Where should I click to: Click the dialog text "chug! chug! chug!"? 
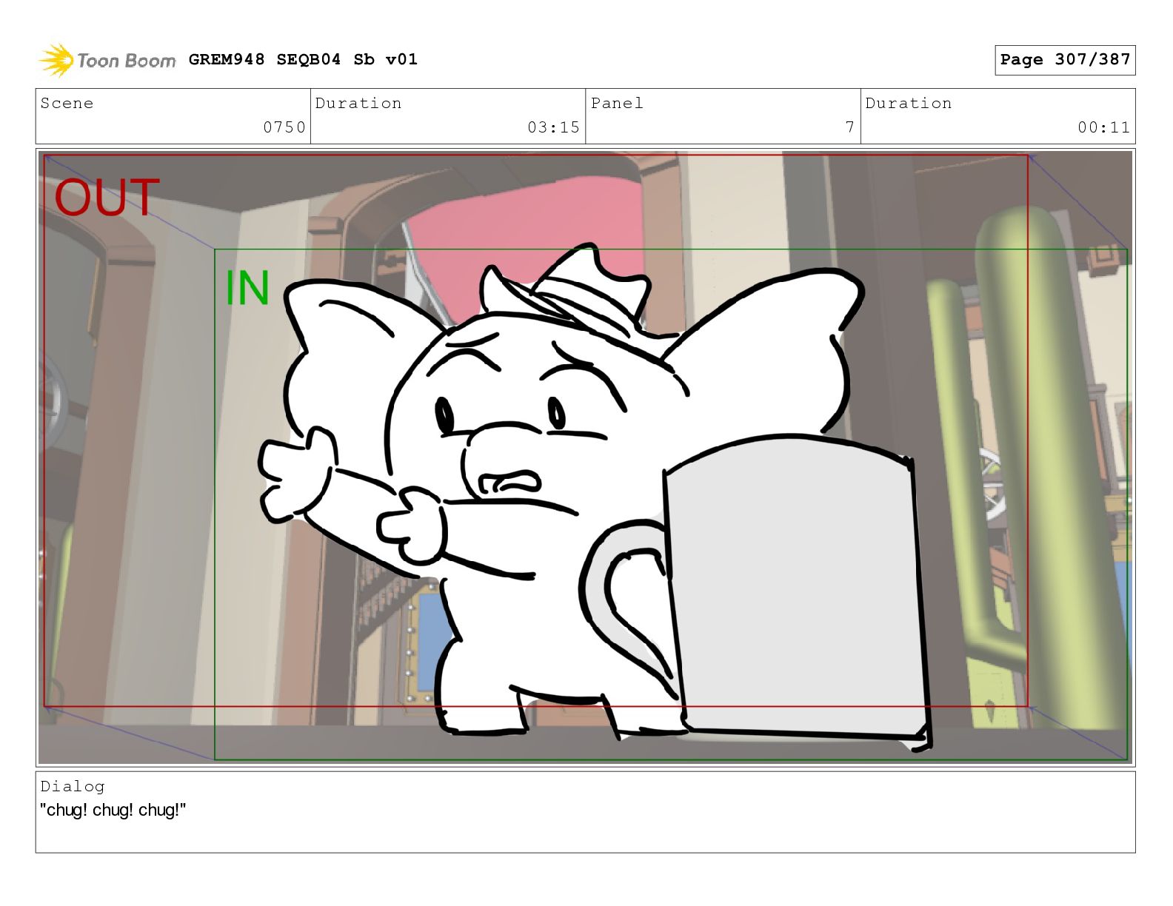point(113,810)
